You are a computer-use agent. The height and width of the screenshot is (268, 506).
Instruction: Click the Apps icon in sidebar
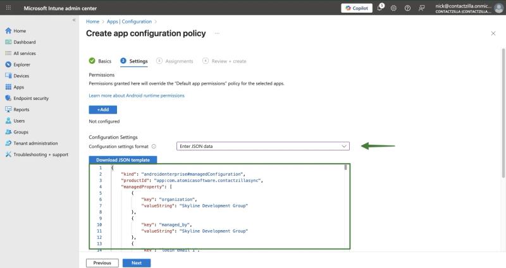8,87
